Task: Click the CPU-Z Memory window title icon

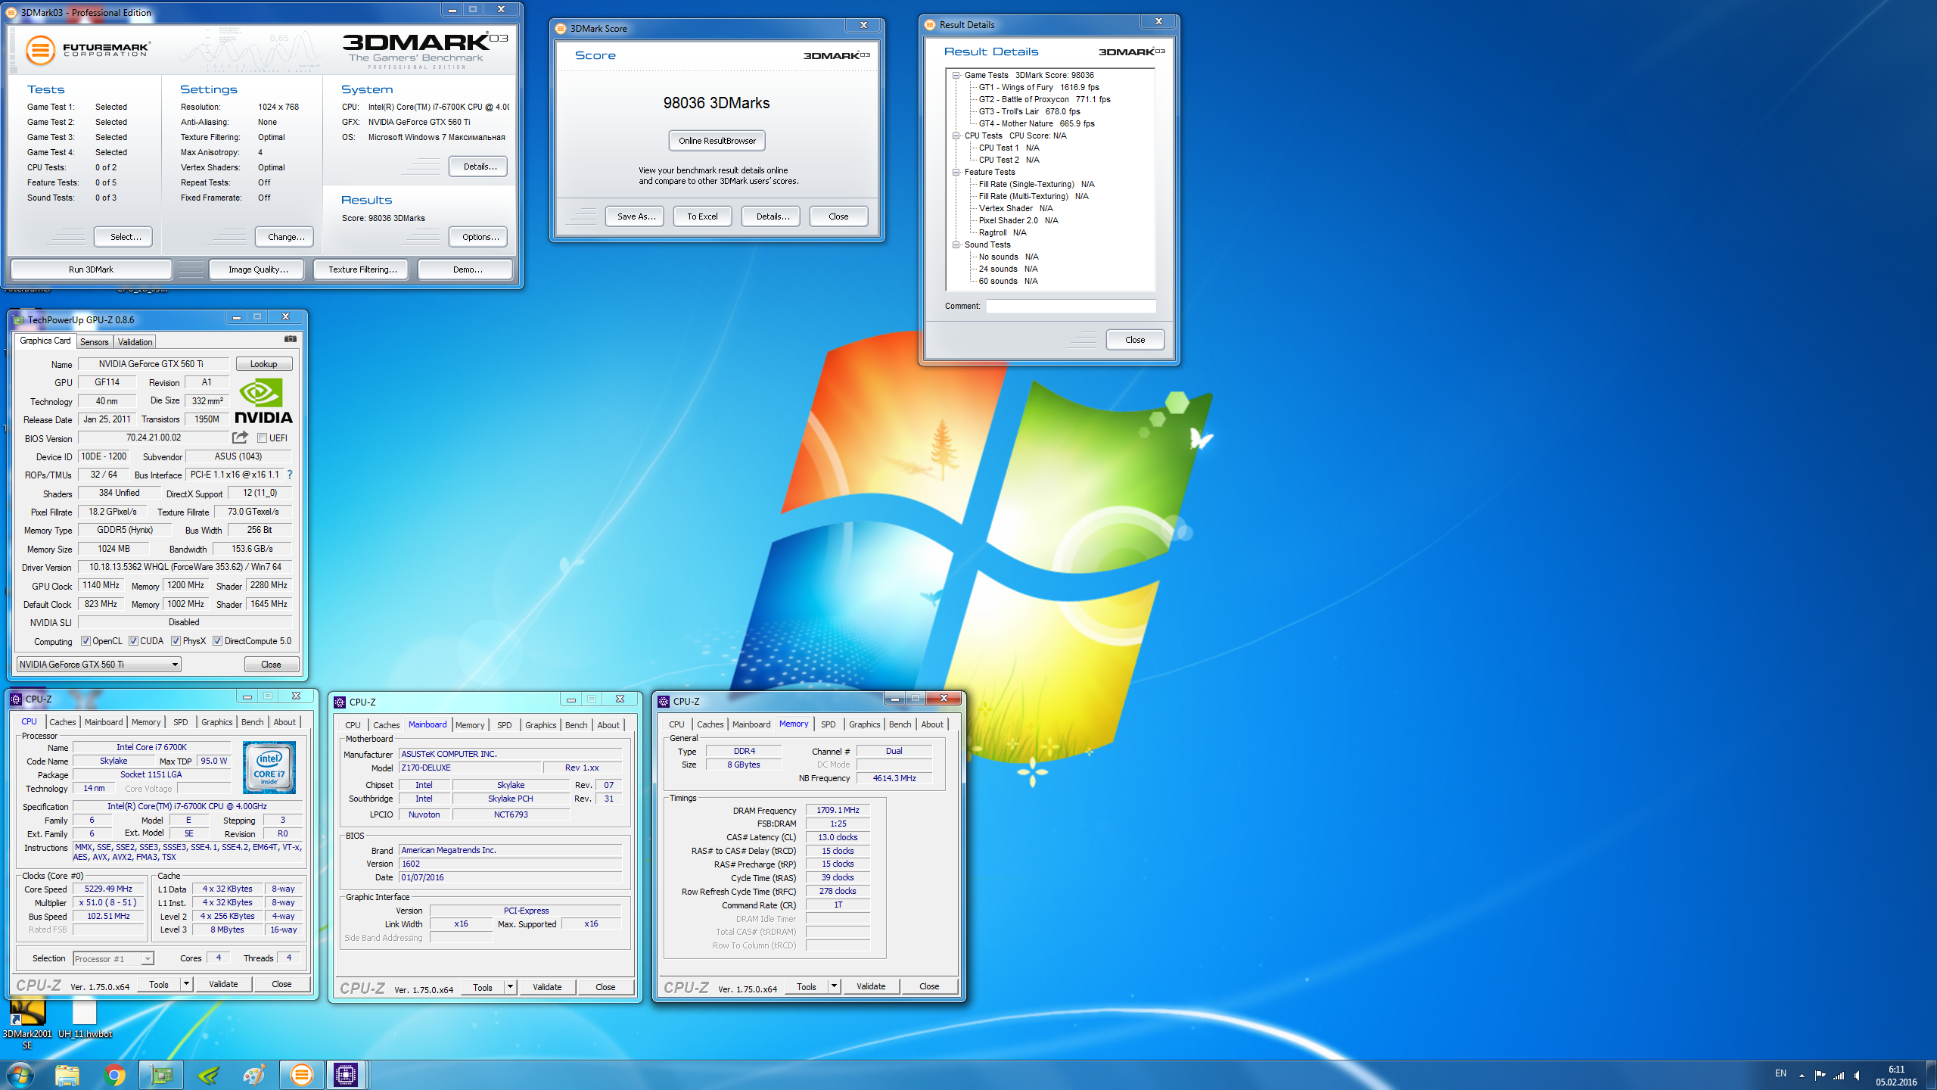Action: pyautogui.click(x=664, y=701)
